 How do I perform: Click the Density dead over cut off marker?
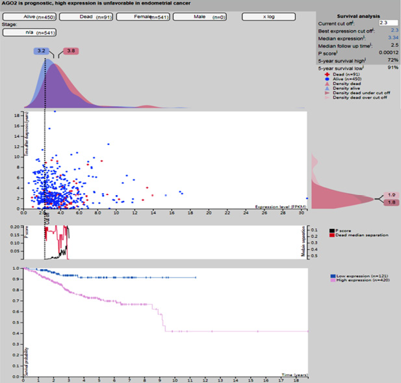(327, 98)
